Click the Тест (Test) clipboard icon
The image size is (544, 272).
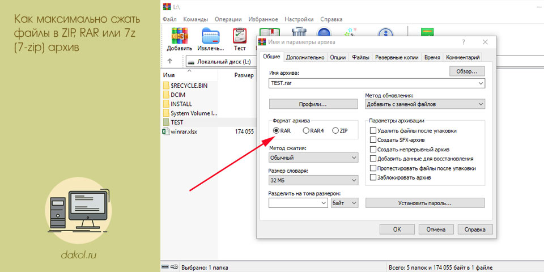pos(239,36)
